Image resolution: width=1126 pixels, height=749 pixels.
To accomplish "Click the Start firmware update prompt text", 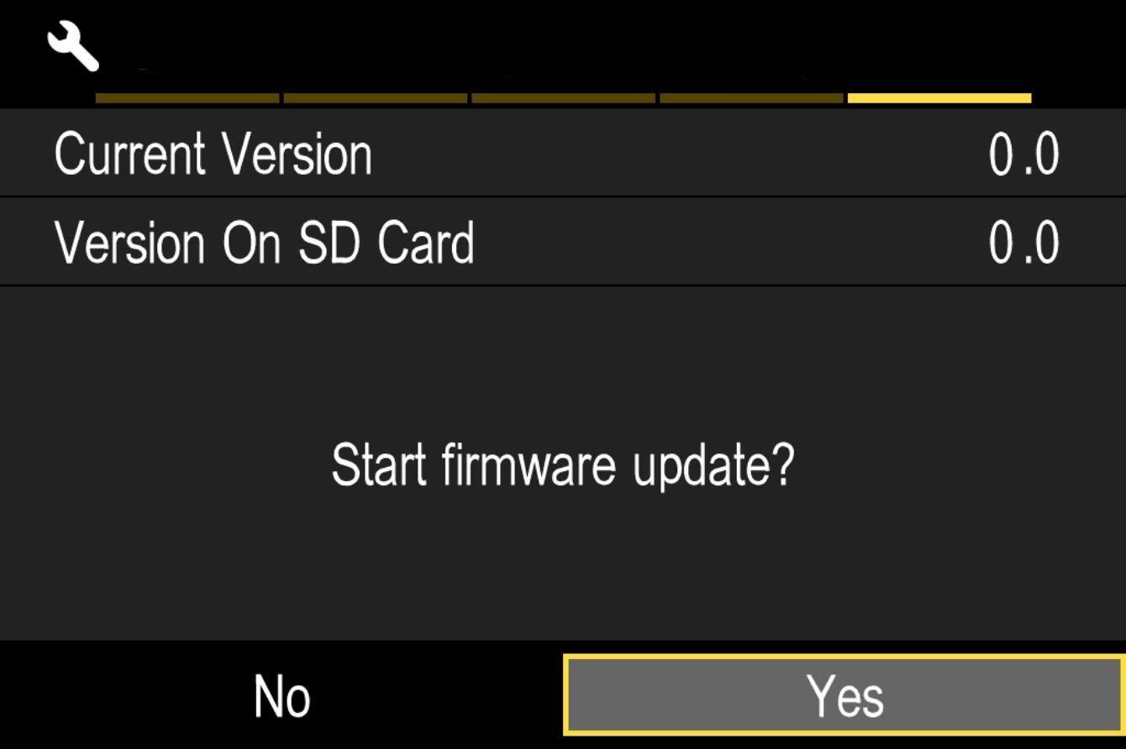I will pos(563,467).
